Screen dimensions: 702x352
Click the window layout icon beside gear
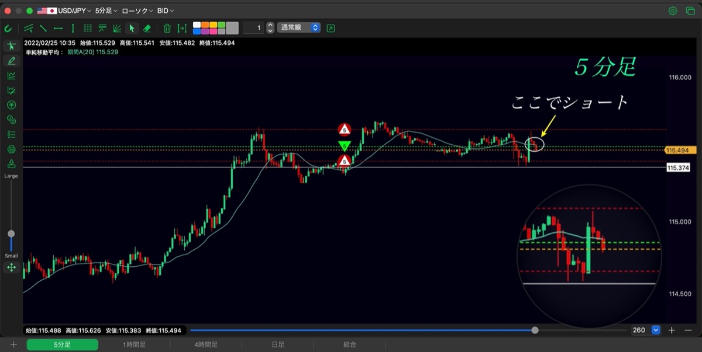(690, 11)
